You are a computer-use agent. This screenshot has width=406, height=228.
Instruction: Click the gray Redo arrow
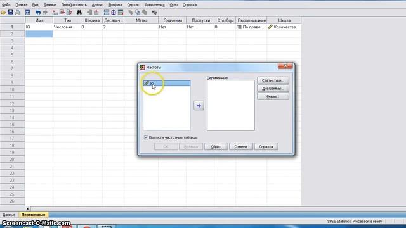(45, 13)
